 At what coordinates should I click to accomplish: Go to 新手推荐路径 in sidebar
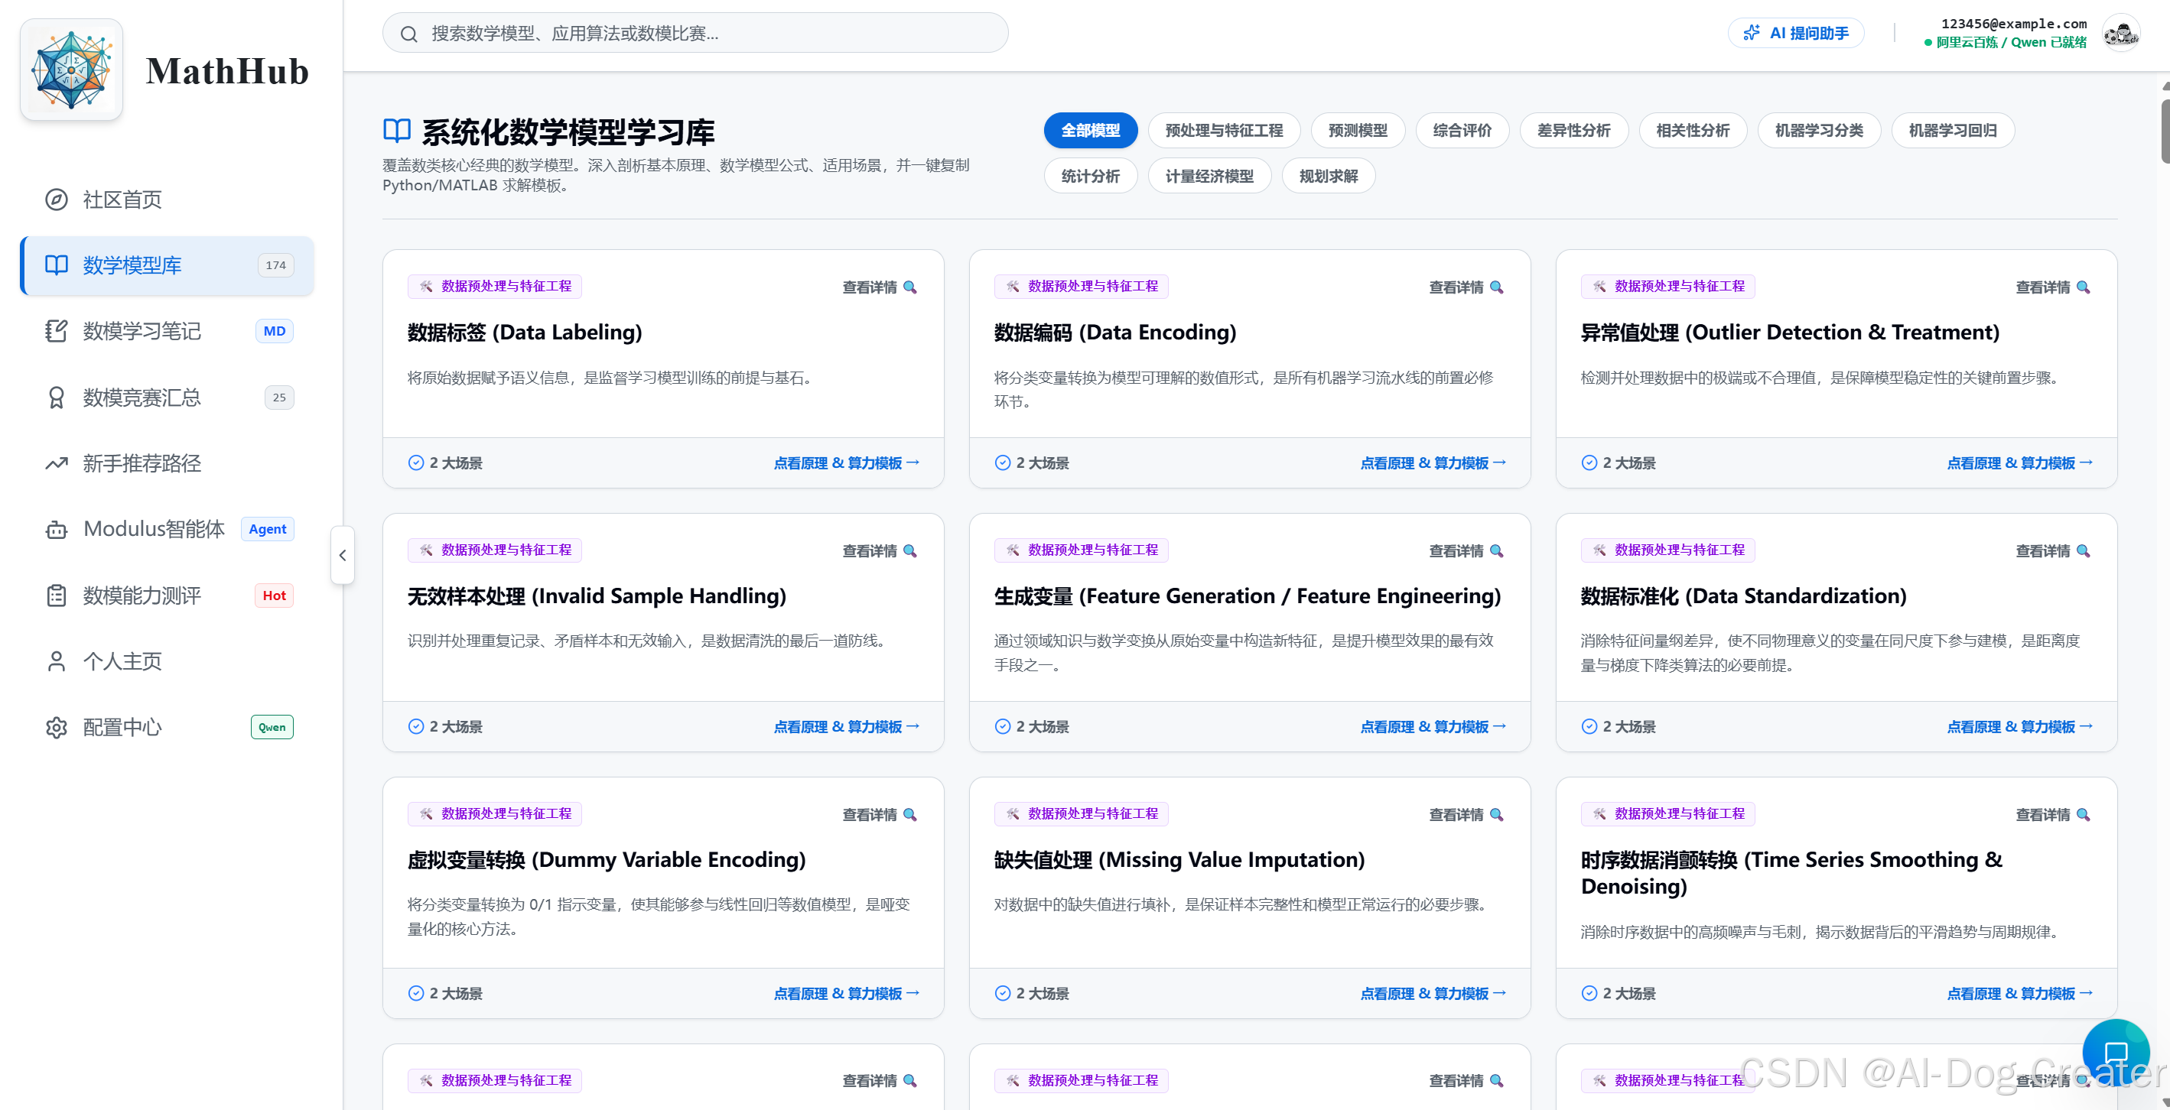pyautogui.click(x=167, y=463)
